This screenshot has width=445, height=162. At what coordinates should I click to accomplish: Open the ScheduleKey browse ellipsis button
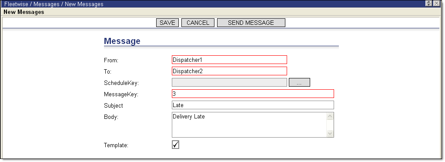click(299, 82)
